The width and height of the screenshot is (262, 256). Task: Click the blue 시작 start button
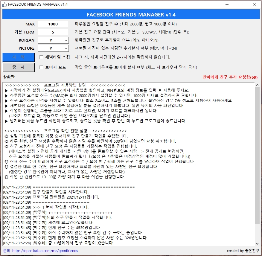(x=19, y=57)
